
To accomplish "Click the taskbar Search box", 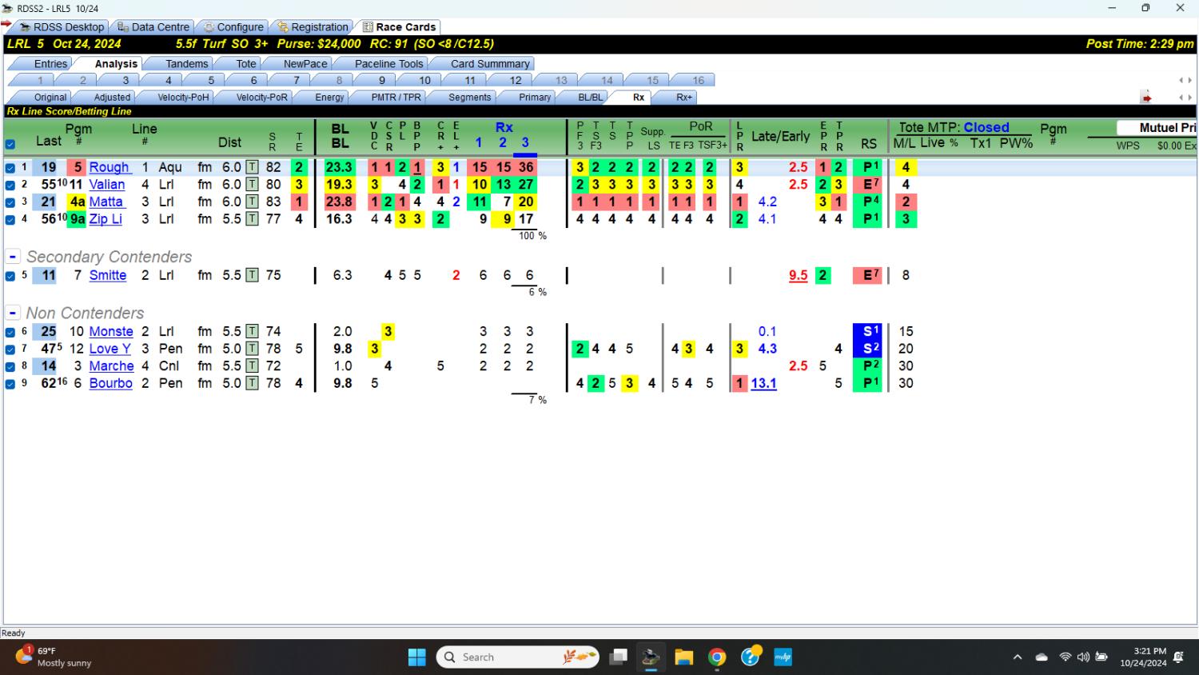I will click(x=518, y=657).
